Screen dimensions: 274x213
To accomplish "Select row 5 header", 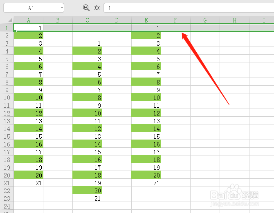I will pos(7,59).
